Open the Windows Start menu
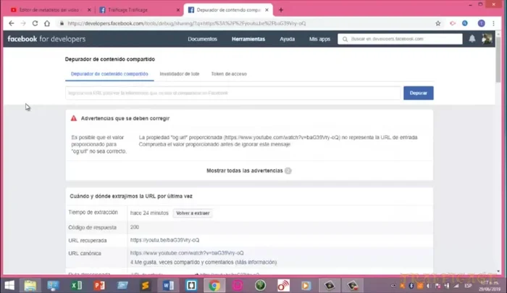 (x=9, y=285)
